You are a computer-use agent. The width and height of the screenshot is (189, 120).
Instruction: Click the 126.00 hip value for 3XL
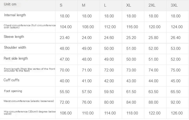tap(177, 113)
